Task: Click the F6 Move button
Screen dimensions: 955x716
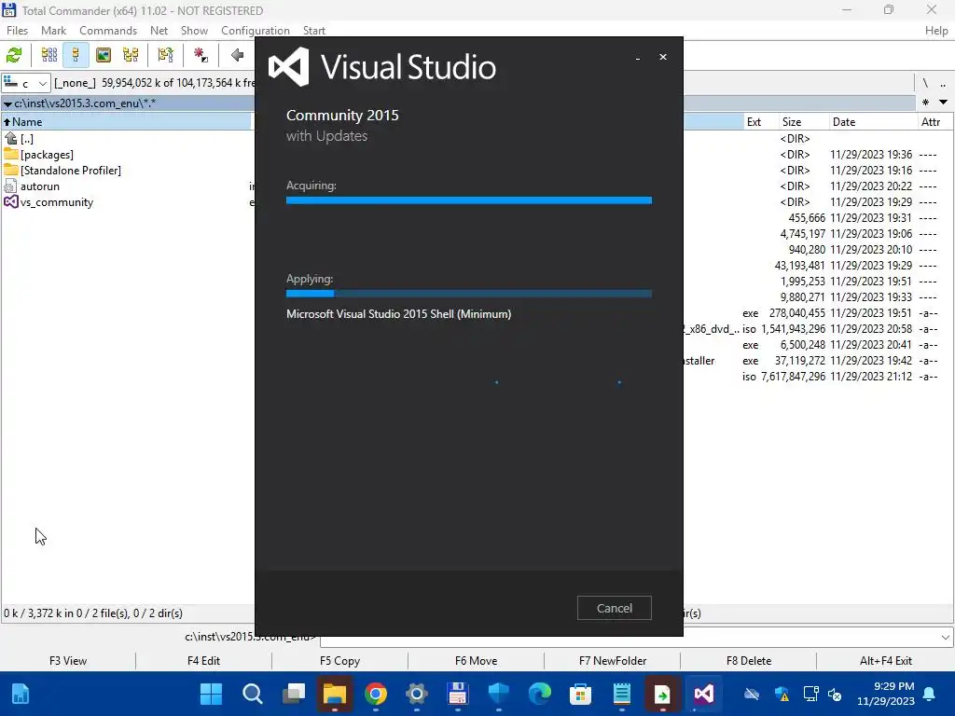Action: [477, 661]
